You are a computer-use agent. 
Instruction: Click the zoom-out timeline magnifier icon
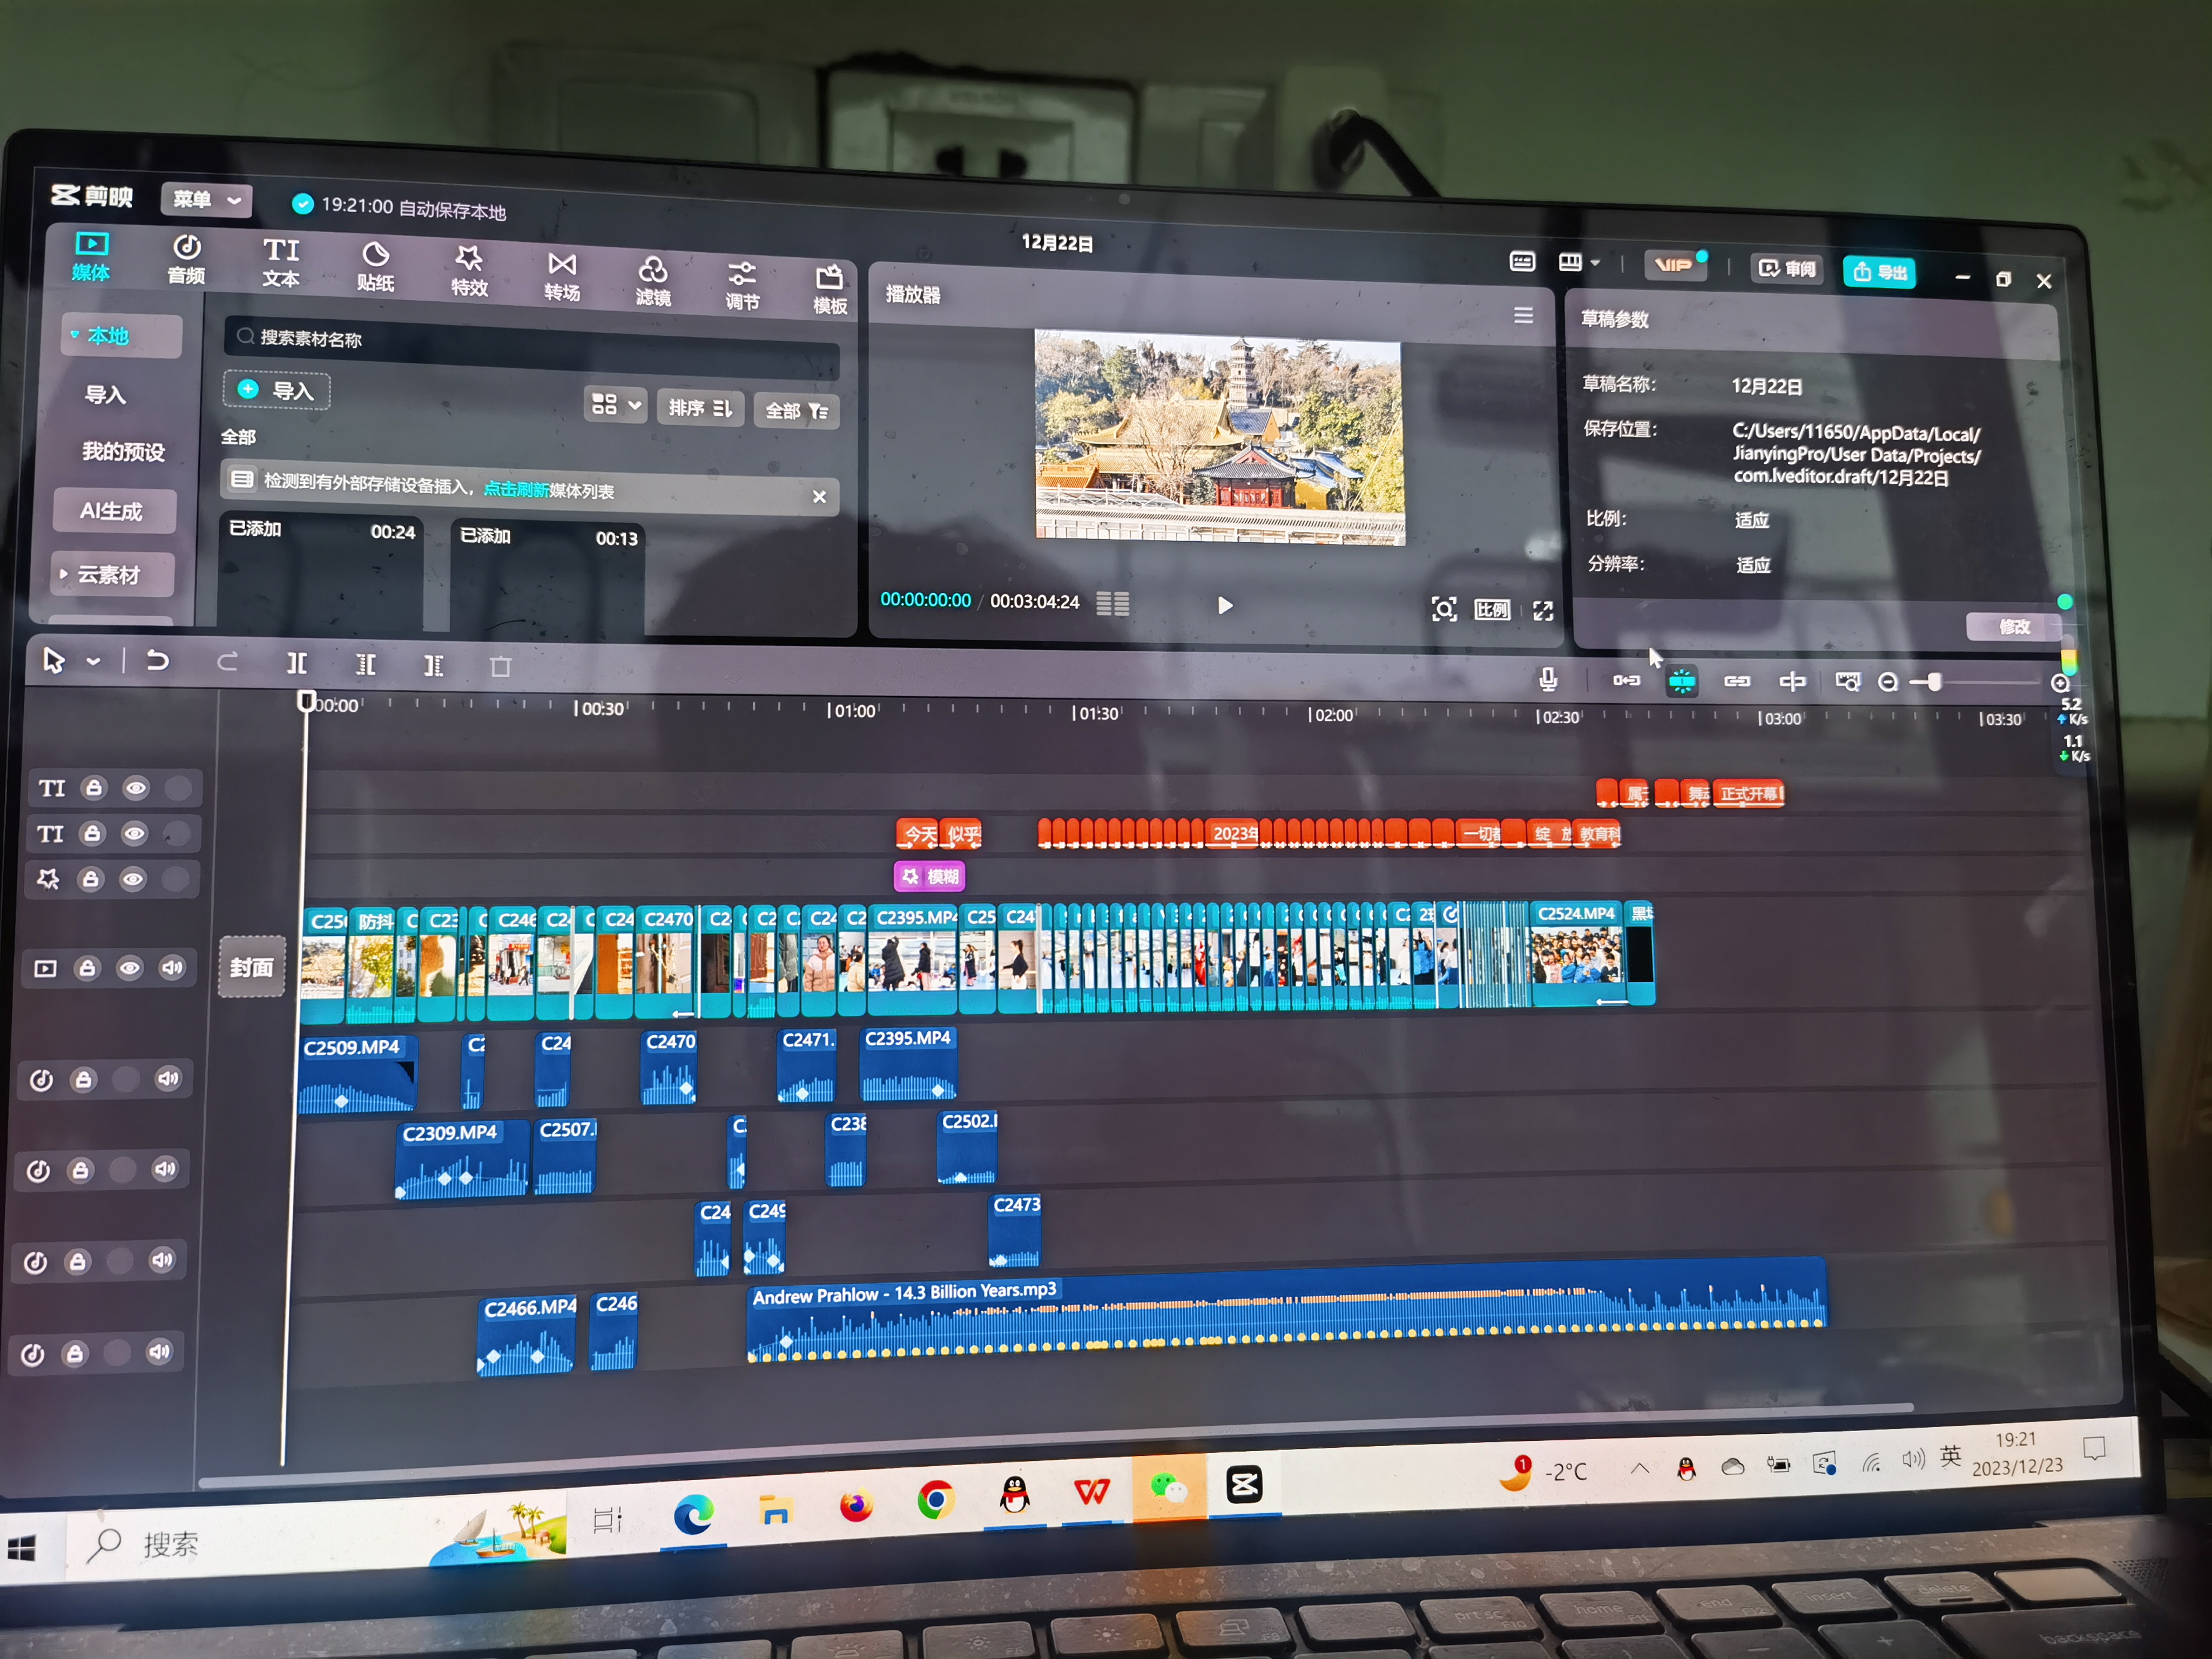click(1887, 683)
